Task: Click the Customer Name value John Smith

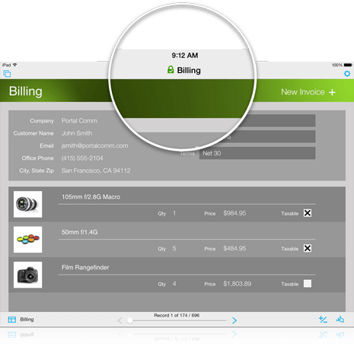Action: pyautogui.click(x=77, y=133)
